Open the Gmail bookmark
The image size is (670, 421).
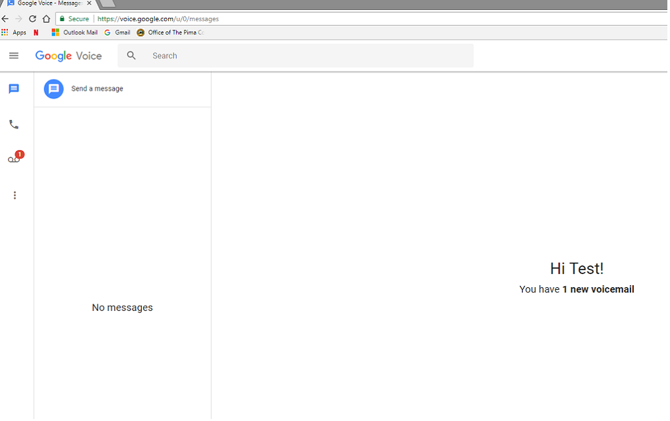(x=117, y=32)
